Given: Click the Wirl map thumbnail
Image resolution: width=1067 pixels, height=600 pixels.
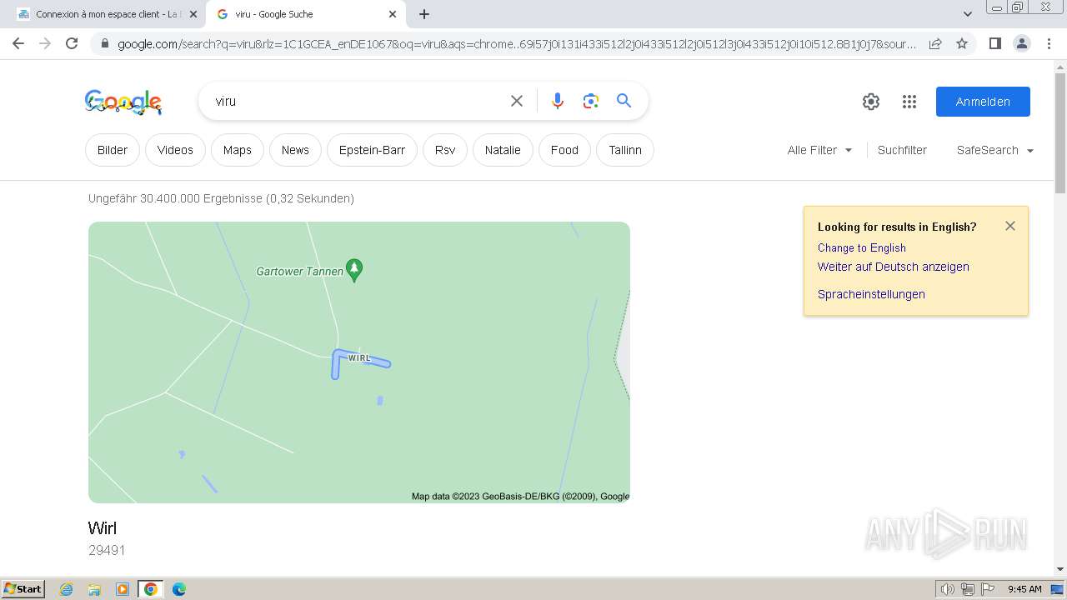Looking at the screenshot, I should coord(359,362).
